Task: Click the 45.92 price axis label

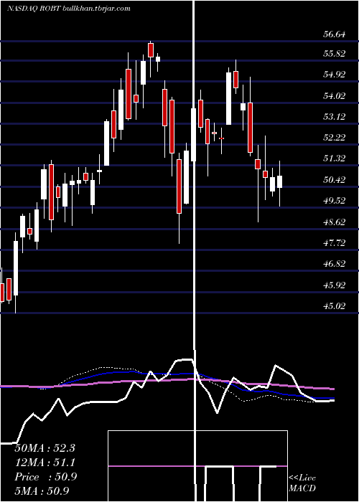Action: pyautogui.click(x=335, y=285)
